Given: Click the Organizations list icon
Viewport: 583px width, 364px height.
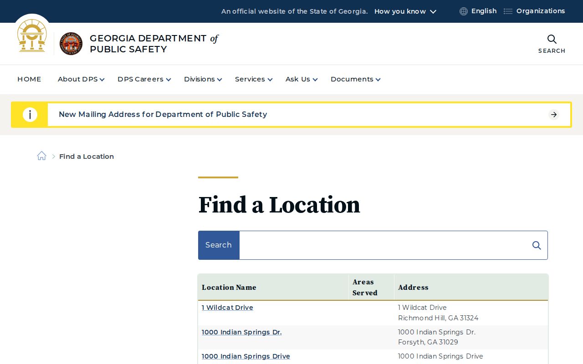Looking at the screenshot, I should pos(508,11).
